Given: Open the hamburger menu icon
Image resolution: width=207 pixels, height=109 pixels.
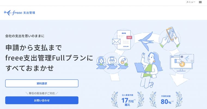Looking at the screenshot, I should 200,2.
